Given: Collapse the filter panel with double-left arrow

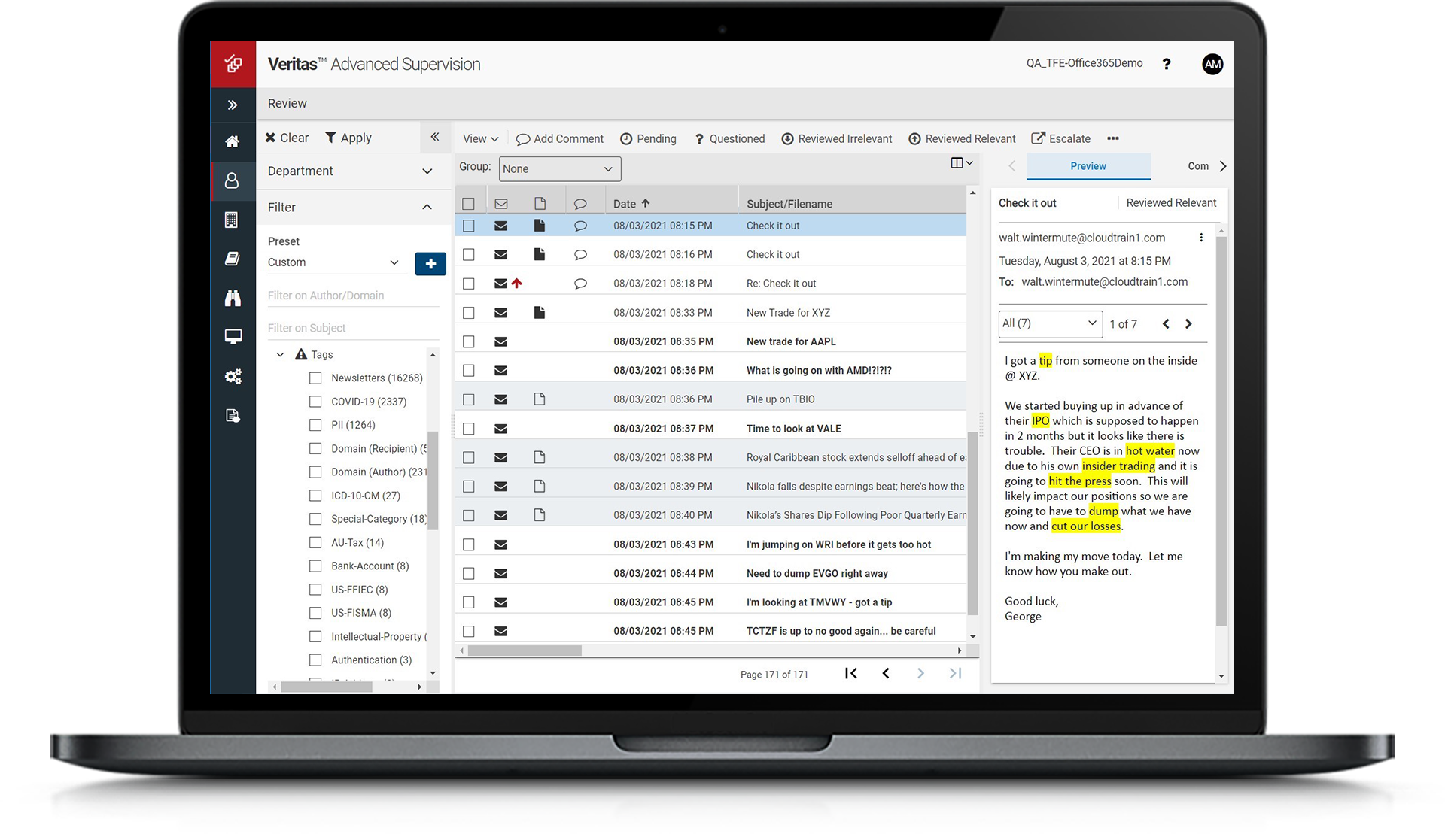Looking at the screenshot, I should point(434,137).
